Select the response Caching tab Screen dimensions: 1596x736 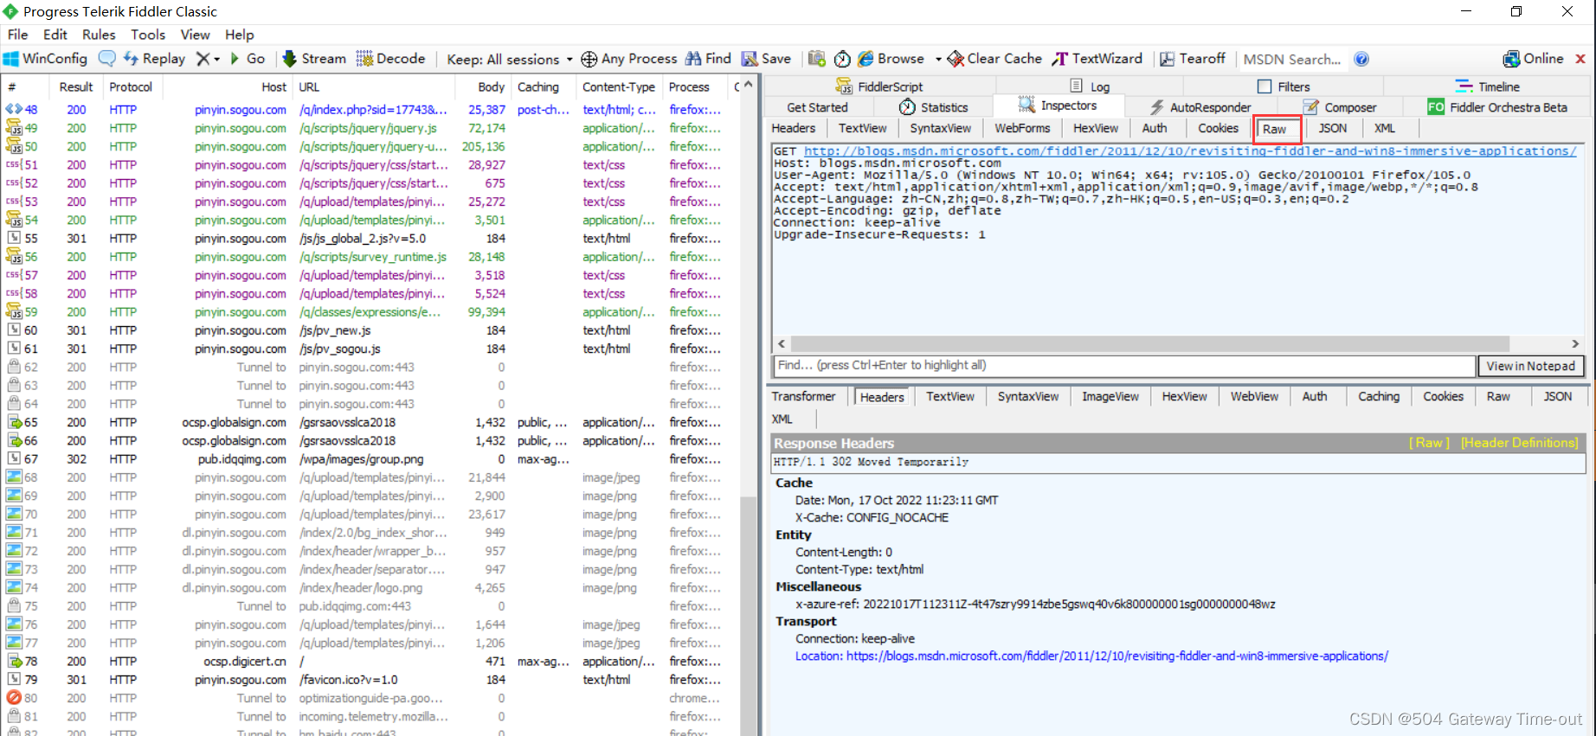pyautogui.click(x=1378, y=396)
